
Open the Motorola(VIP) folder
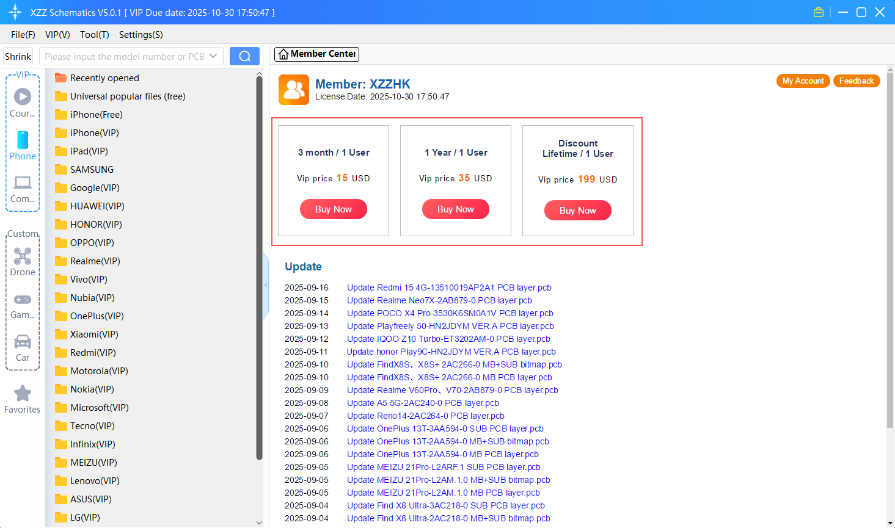[x=91, y=371]
